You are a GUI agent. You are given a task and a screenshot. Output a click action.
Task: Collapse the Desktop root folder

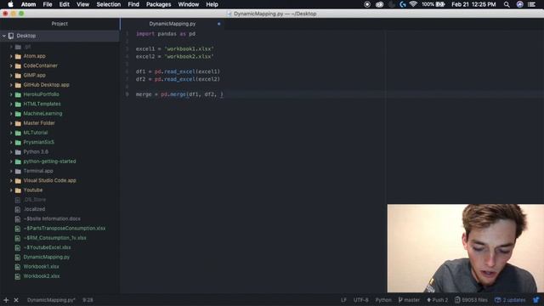tap(4, 36)
